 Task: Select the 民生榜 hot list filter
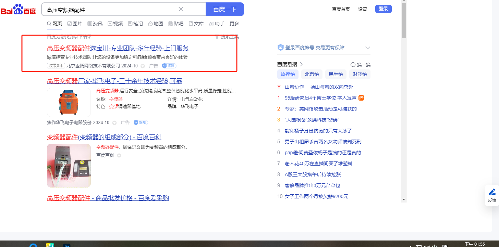[336, 74]
